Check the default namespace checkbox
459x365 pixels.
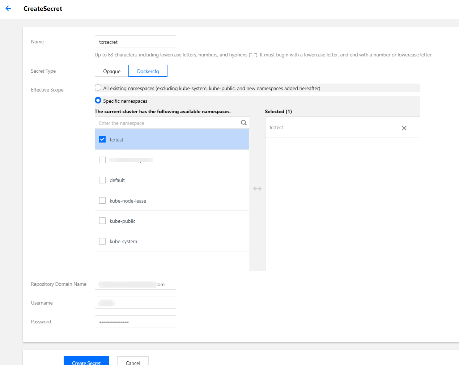pyautogui.click(x=102, y=180)
